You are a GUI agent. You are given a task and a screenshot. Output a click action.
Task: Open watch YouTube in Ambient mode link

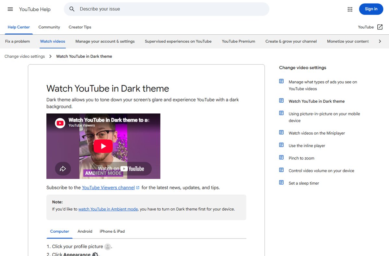(x=108, y=209)
